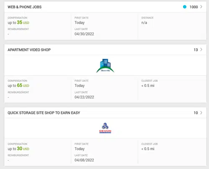Click the Devon storage cubes logo
The height and width of the screenshot is (169, 209).
pos(105,128)
